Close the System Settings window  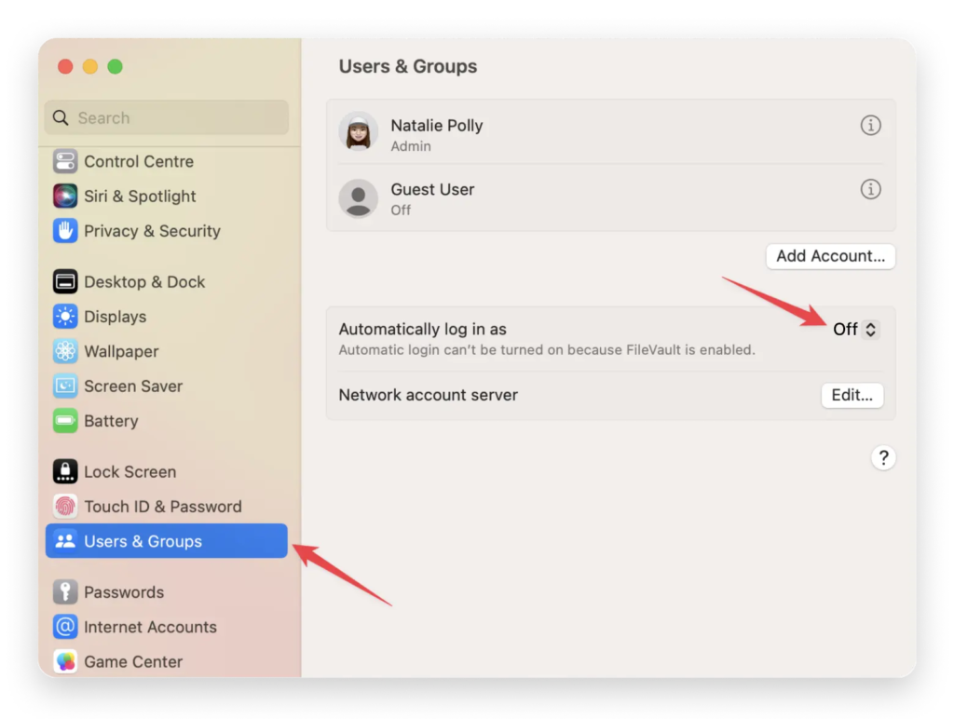[x=65, y=66]
